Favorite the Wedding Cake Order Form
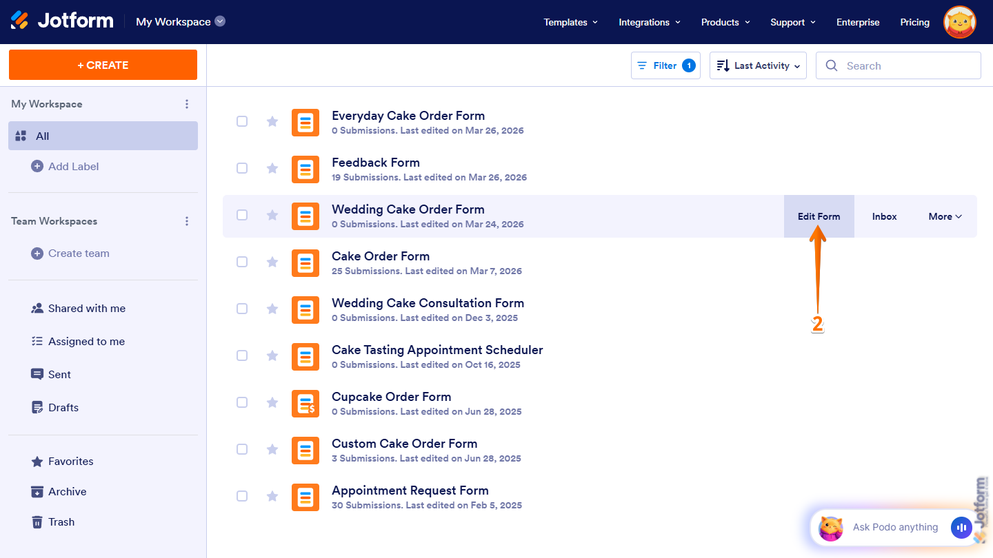993x558 pixels. (x=272, y=215)
